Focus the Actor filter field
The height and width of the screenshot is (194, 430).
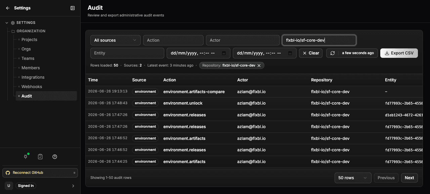243,40
